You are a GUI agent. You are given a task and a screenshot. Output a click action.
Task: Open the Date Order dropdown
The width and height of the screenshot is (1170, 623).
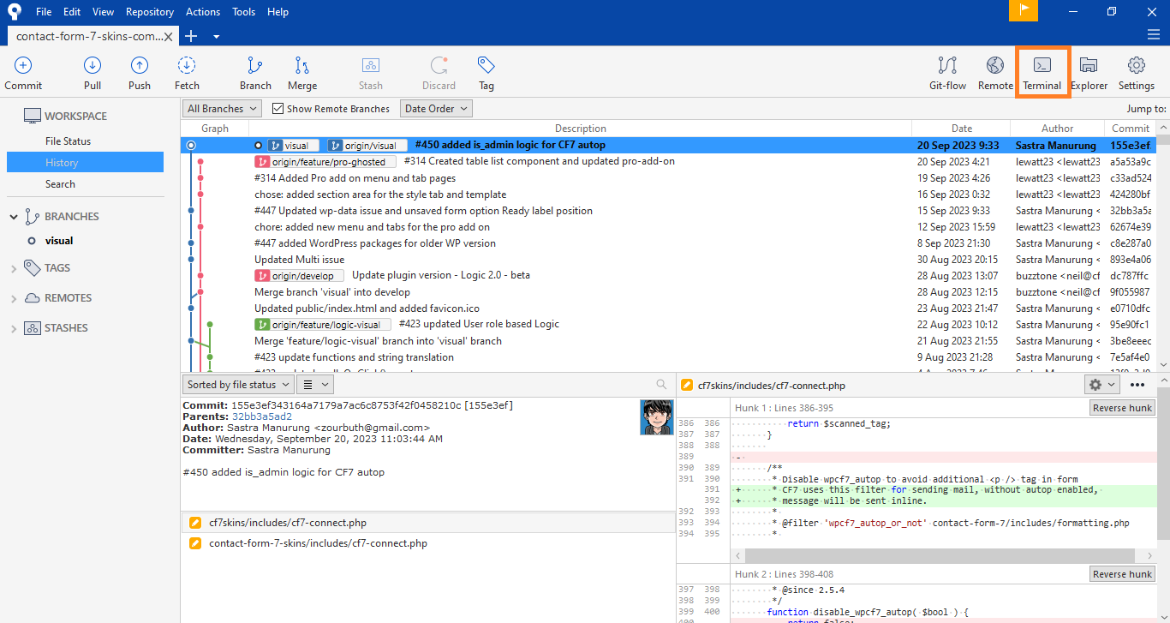coord(436,109)
